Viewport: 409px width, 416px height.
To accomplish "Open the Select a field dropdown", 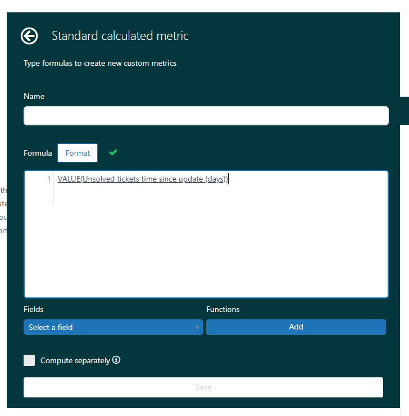I will [113, 327].
